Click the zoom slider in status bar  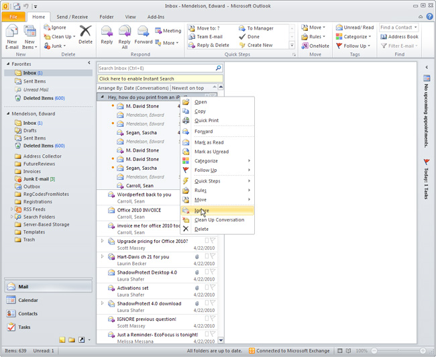[x=398, y=351]
